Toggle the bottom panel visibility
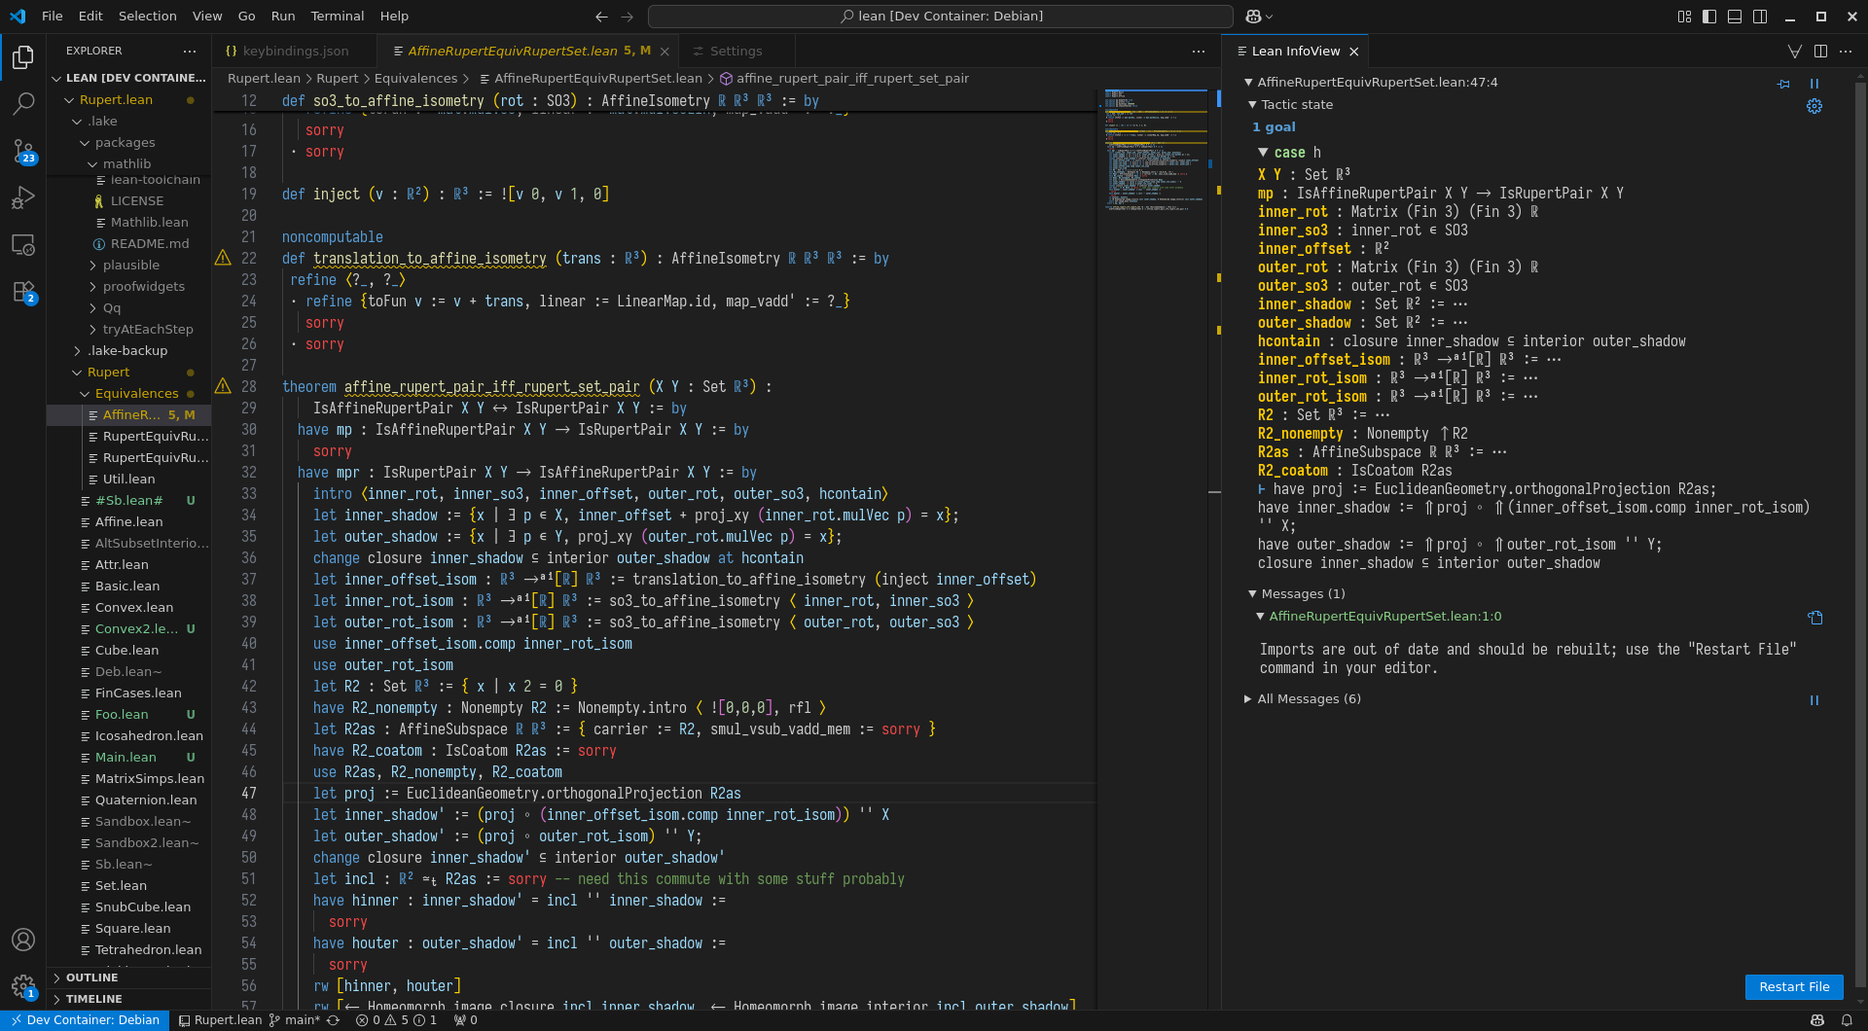This screenshot has width=1868, height=1031. tap(1735, 17)
